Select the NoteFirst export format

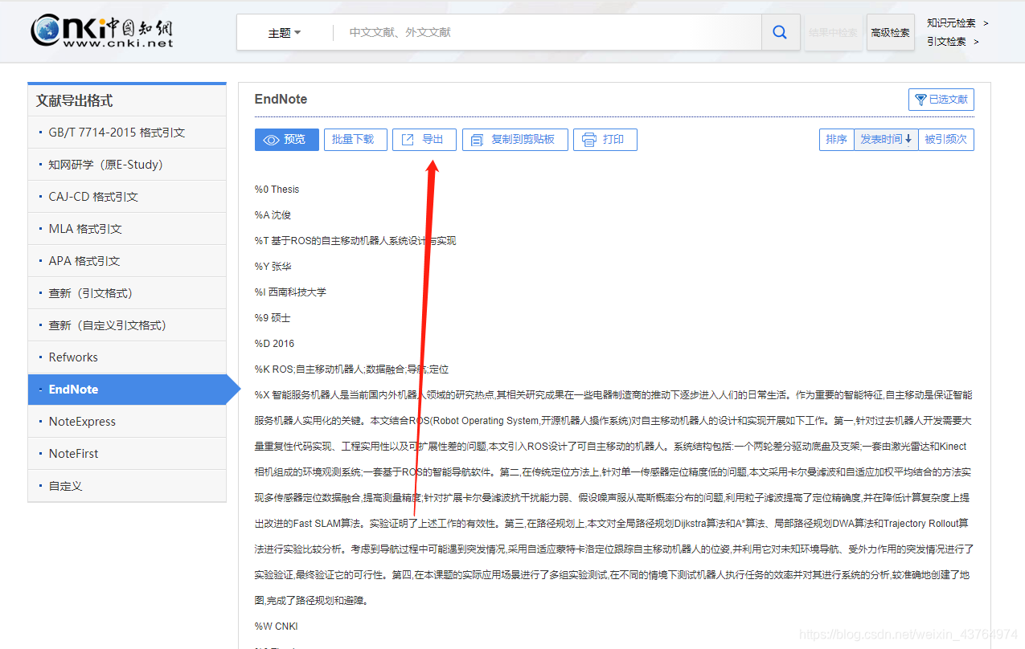(127, 454)
